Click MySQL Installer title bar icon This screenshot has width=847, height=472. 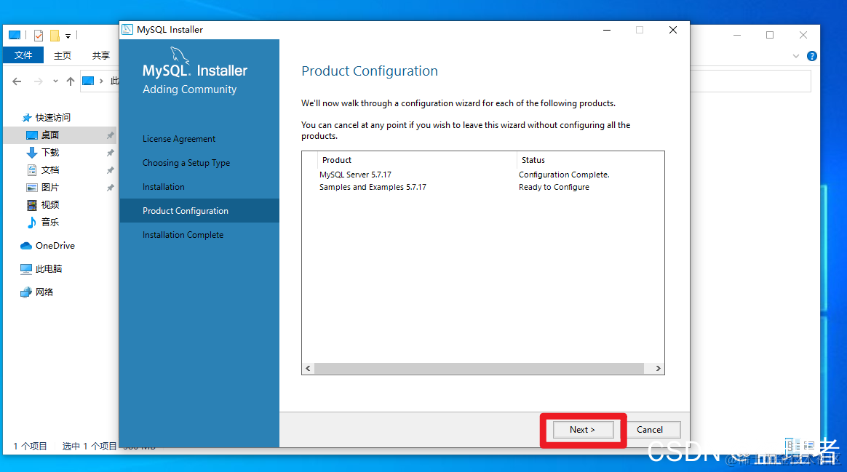click(x=127, y=30)
